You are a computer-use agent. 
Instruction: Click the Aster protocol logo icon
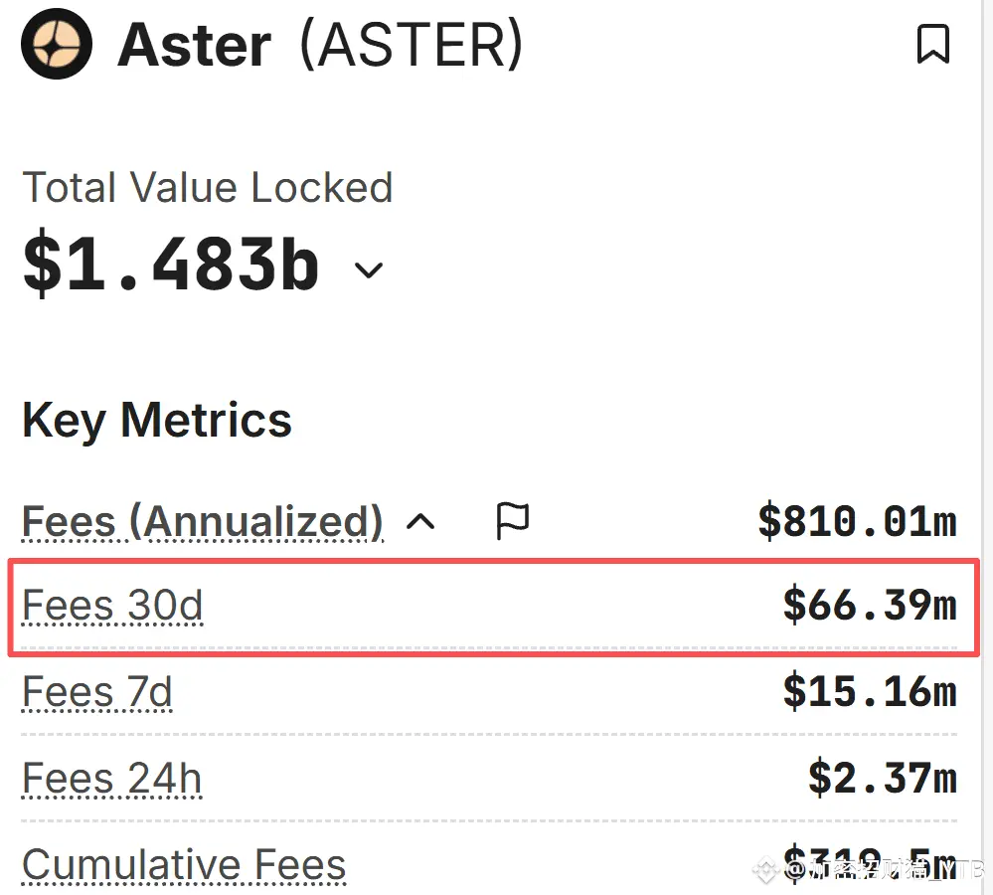(x=57, y=45)
